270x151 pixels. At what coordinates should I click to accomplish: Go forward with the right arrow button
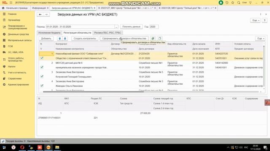(x=46, y=15)
